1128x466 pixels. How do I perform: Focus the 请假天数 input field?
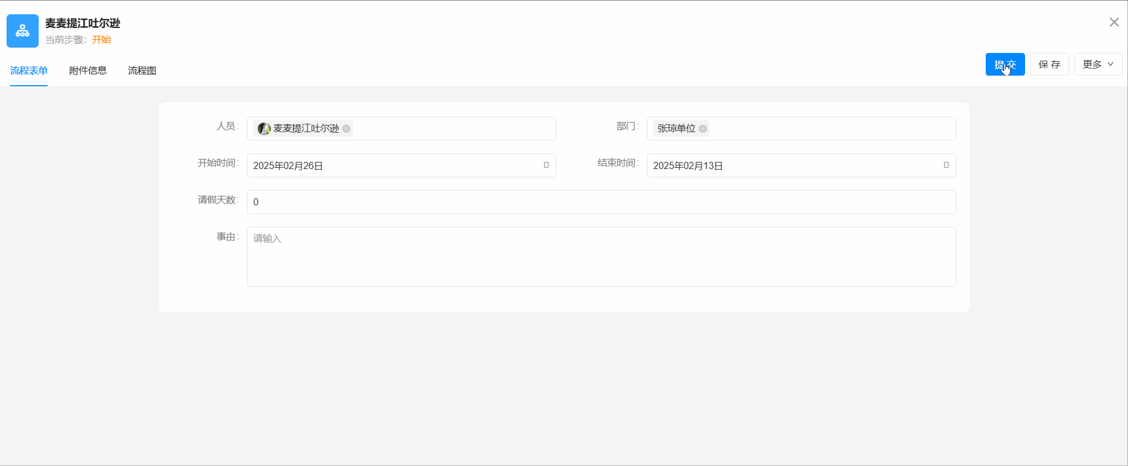[601, 202]
